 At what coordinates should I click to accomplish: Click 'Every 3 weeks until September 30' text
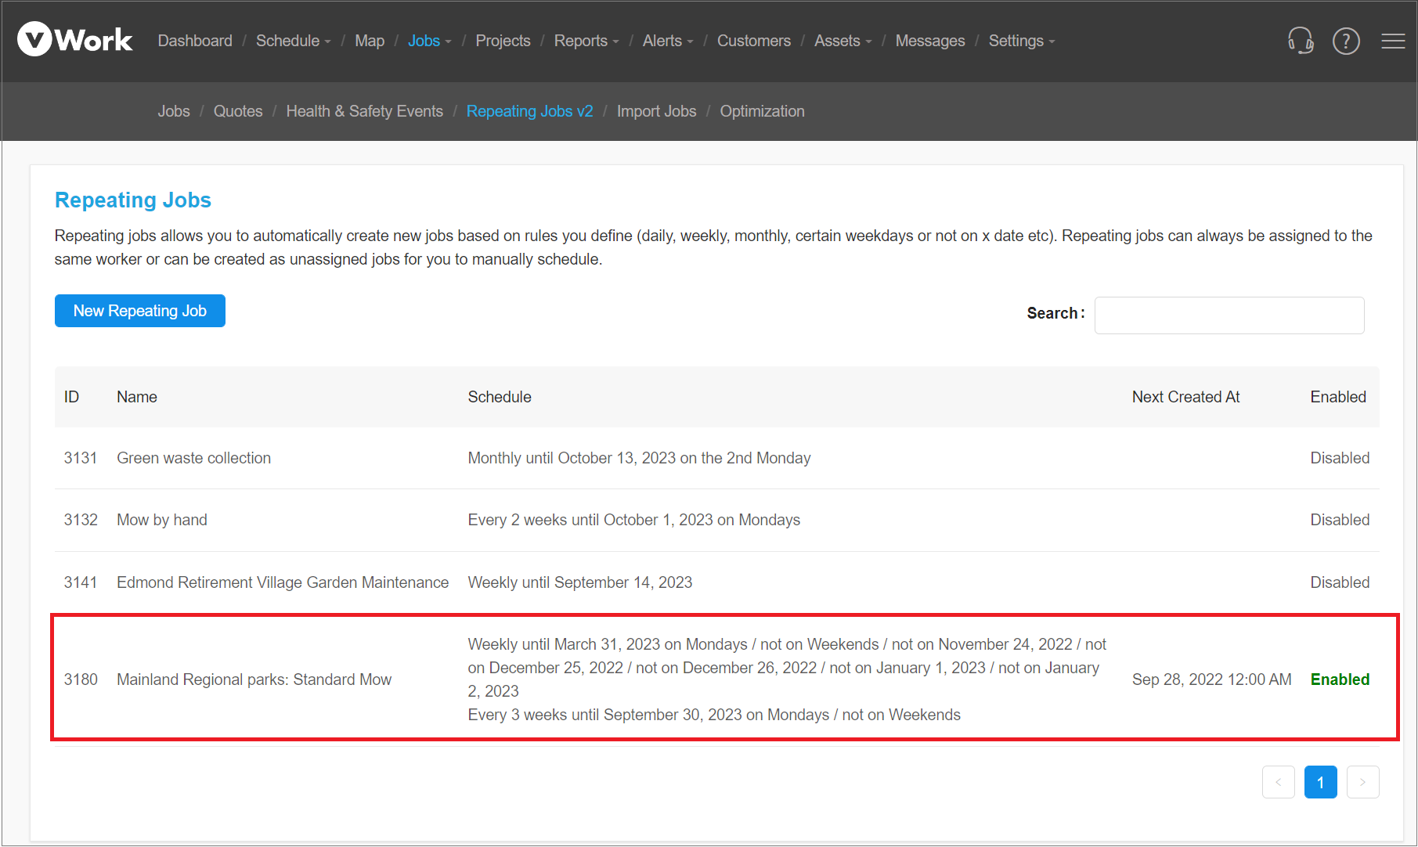coord(714,715)
